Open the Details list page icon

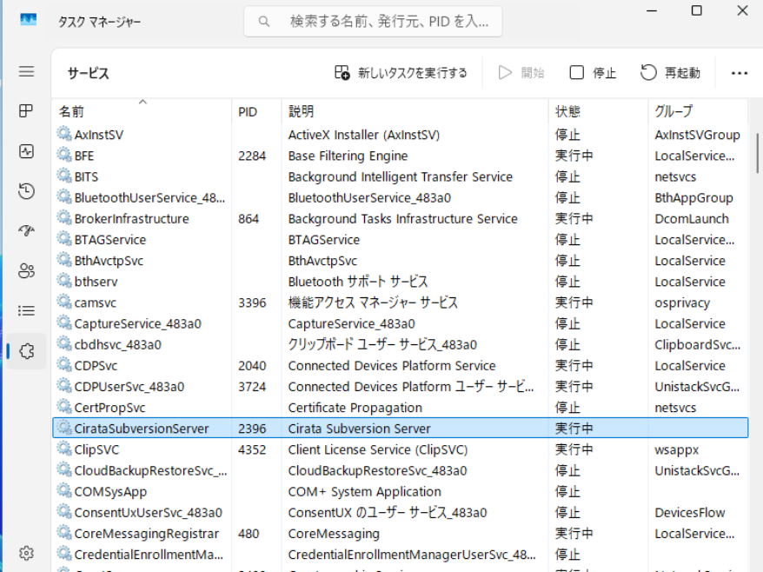pyautogui.click(x=26, y=310)
